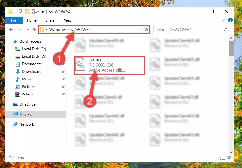Click the pin icon beside Music
The image size is (242, 168).
pyautogui.click(x=63, y=79)
